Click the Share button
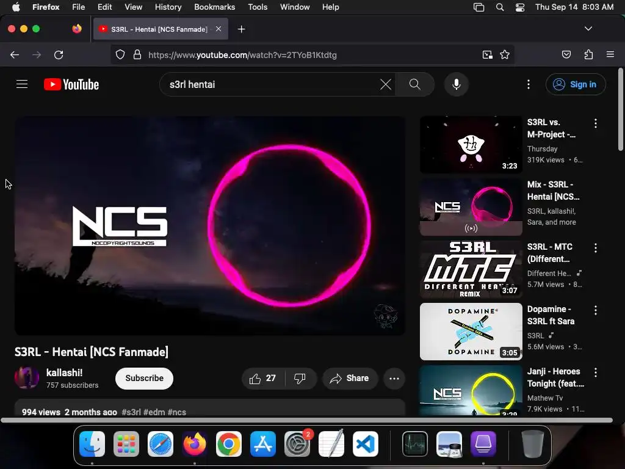The width and height of the screenshot is (625, 469). (x=350, y=378)
